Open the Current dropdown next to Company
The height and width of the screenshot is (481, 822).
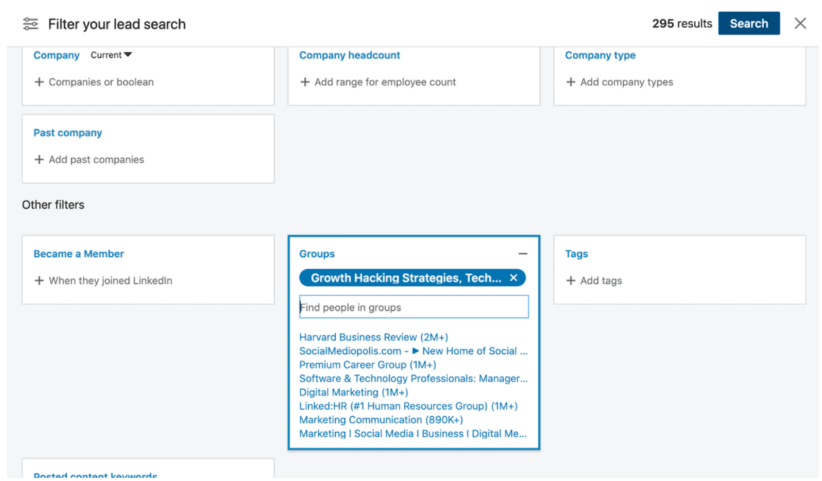pos(111,55)
